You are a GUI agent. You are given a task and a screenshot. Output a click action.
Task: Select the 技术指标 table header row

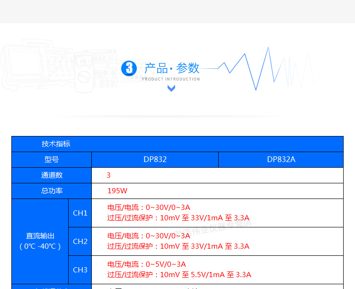pyautogui.click(x=177, y=144)
